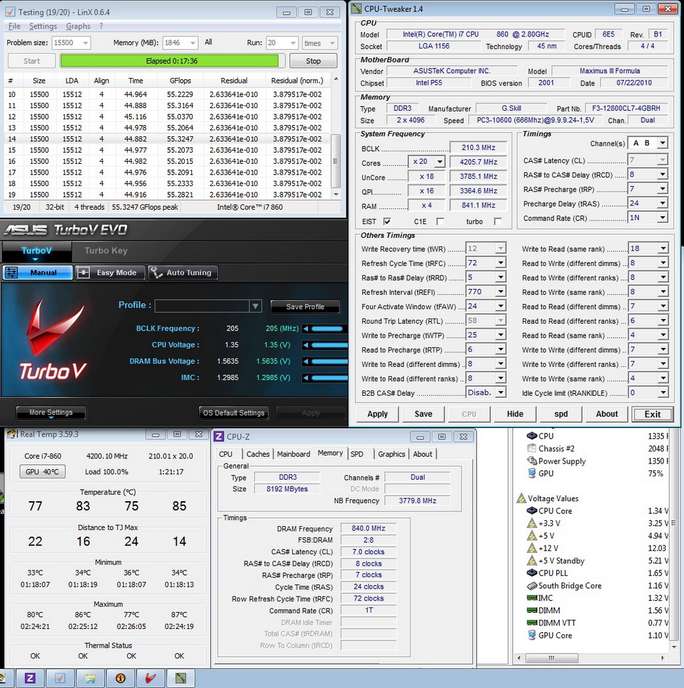Click the Chassis #2 fan icon

coord(531,448)
